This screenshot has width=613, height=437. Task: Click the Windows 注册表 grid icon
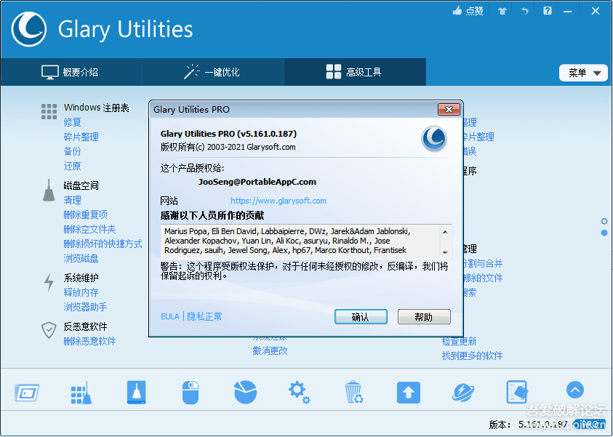[49, 111]
